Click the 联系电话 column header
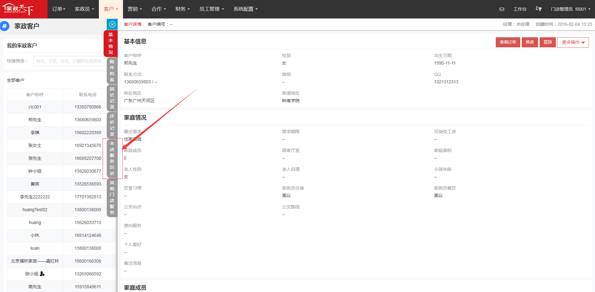 pos(88,95)
